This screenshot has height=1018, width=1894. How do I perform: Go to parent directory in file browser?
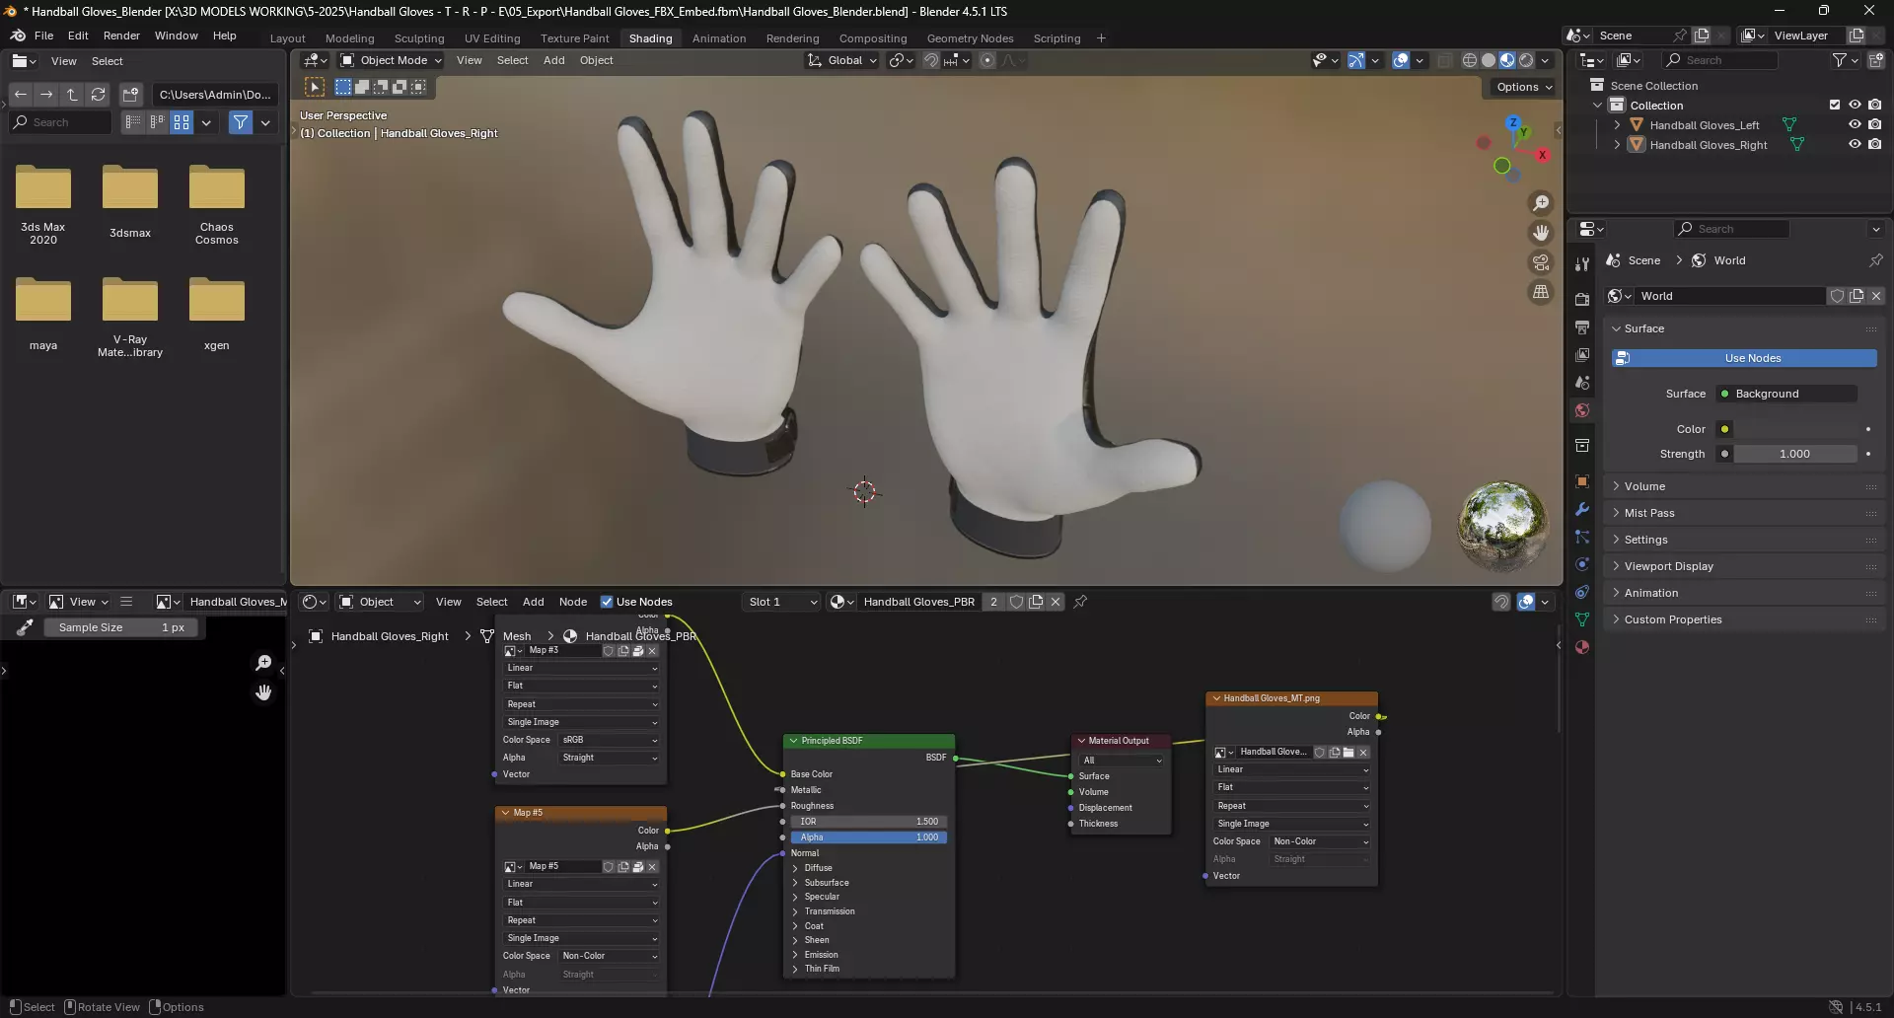tap(72, 95)
